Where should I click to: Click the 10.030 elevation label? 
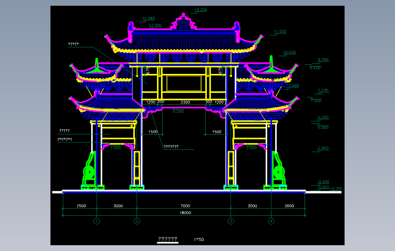[290, 52]
